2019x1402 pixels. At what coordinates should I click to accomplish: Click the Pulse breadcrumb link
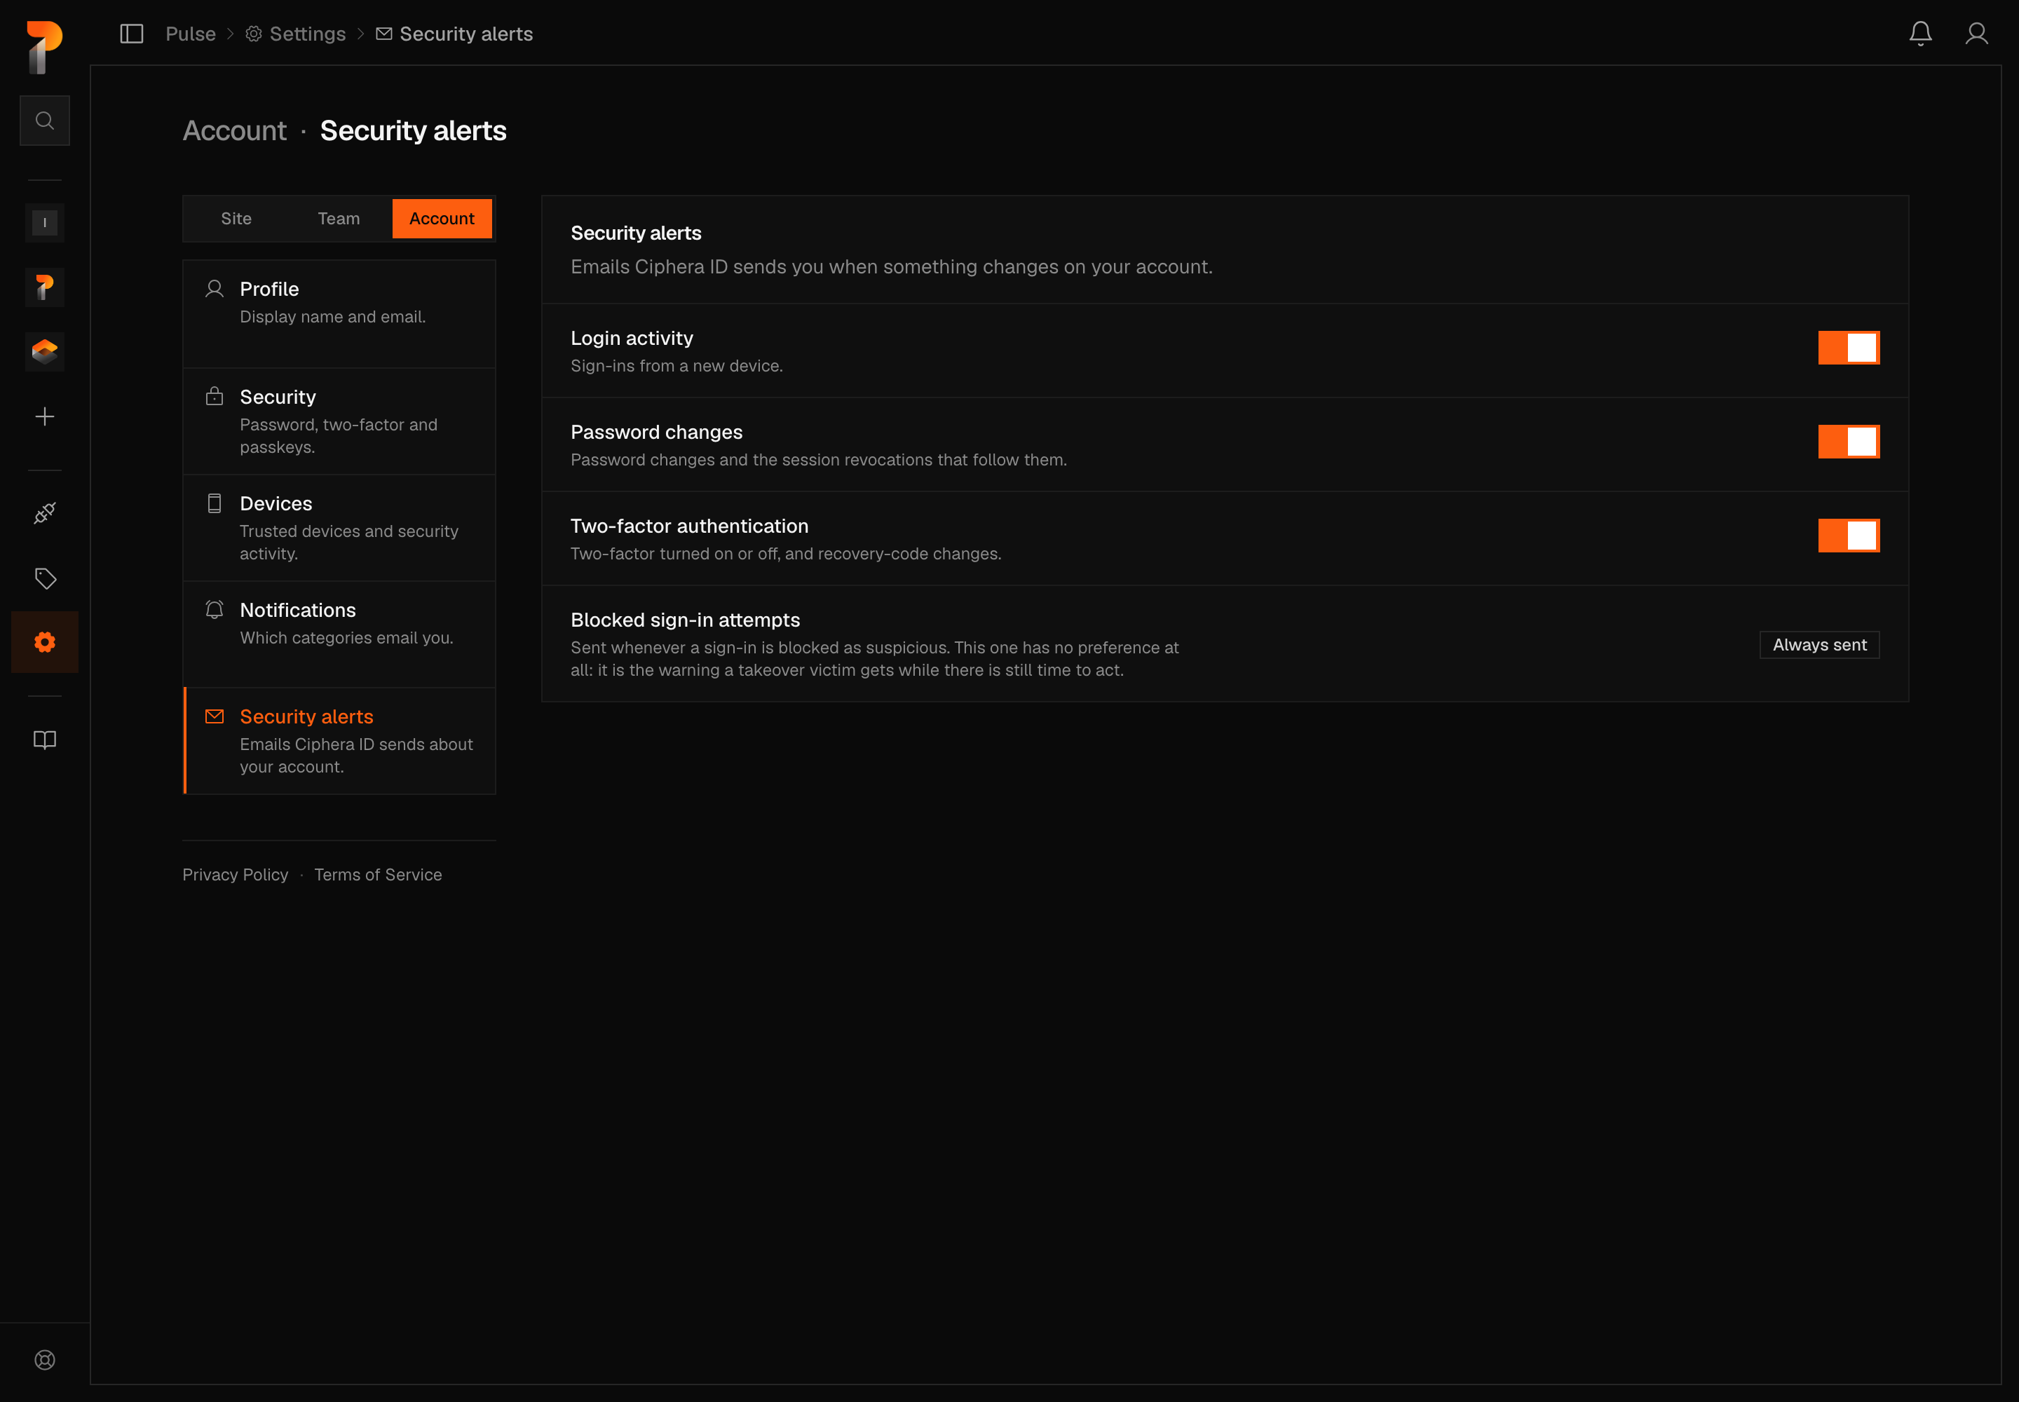(191, 34)
